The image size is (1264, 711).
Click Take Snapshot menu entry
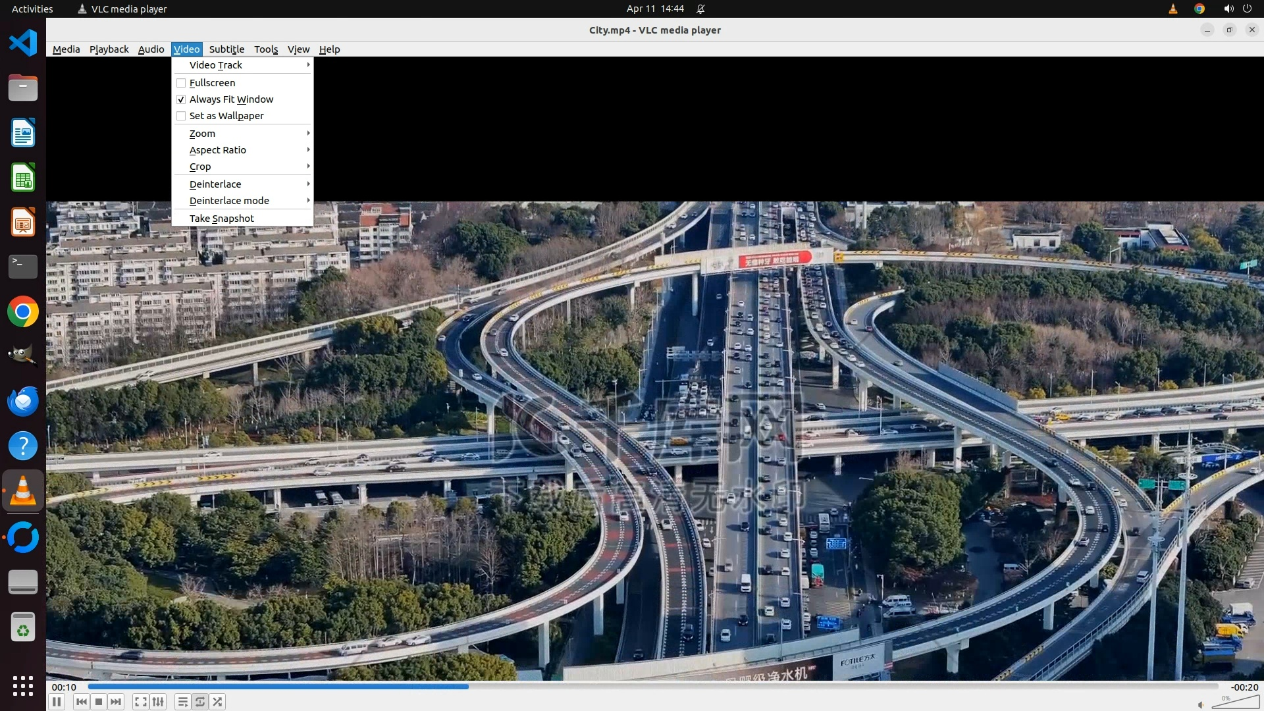[222, 219]
